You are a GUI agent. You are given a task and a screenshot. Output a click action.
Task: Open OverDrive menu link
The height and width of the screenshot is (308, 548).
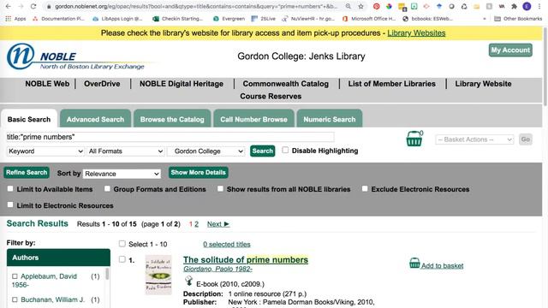[x=102, y=84]
